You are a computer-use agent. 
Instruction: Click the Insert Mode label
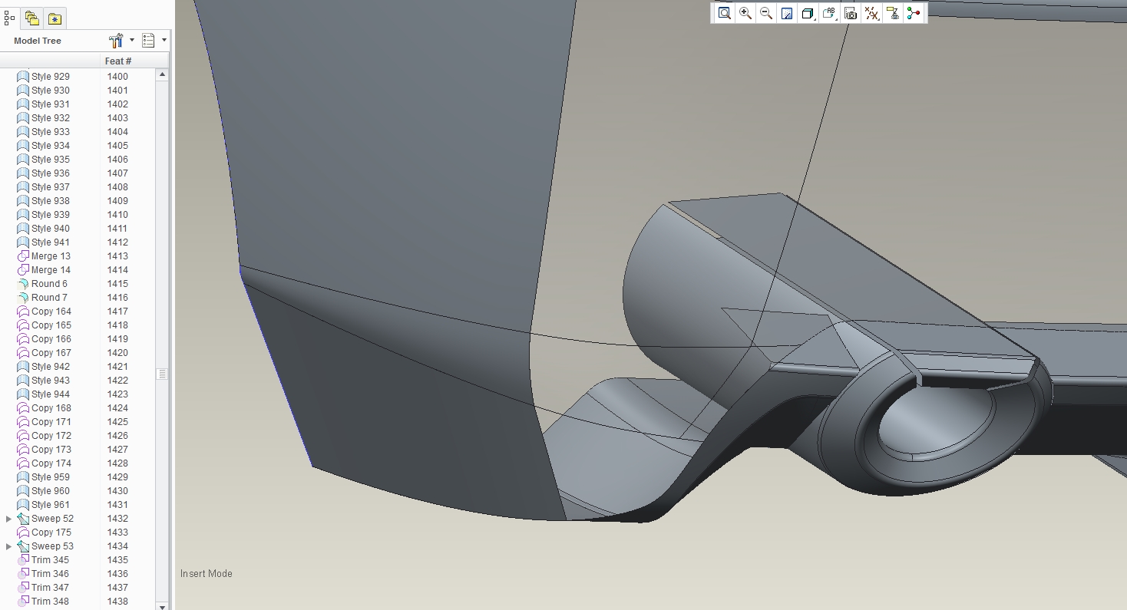[x=206, y=574]
